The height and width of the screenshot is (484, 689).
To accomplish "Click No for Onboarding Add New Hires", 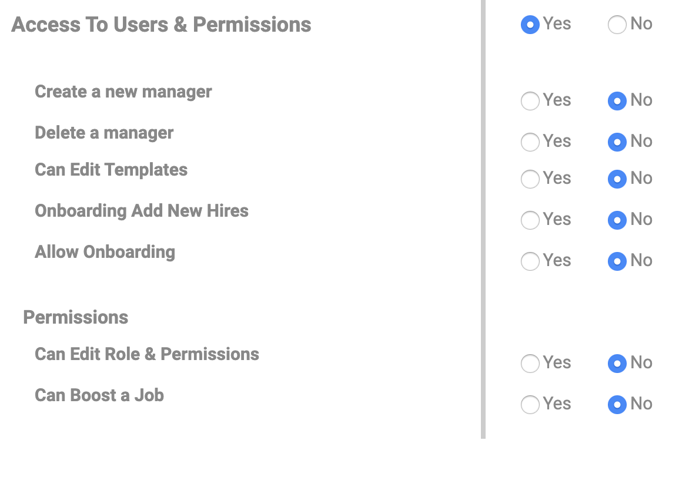I will (617, 220).
